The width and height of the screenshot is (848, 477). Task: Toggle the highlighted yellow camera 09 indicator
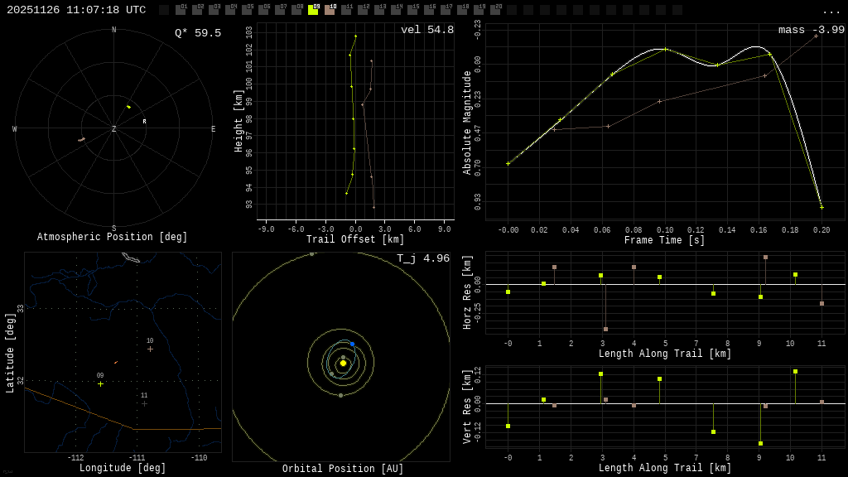pyautogui.click(x=313, y=10)
